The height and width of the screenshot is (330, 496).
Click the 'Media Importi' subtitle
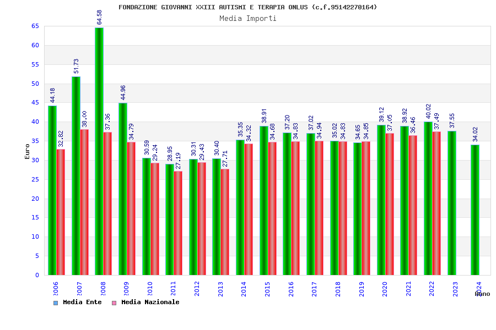coord(248,18)
